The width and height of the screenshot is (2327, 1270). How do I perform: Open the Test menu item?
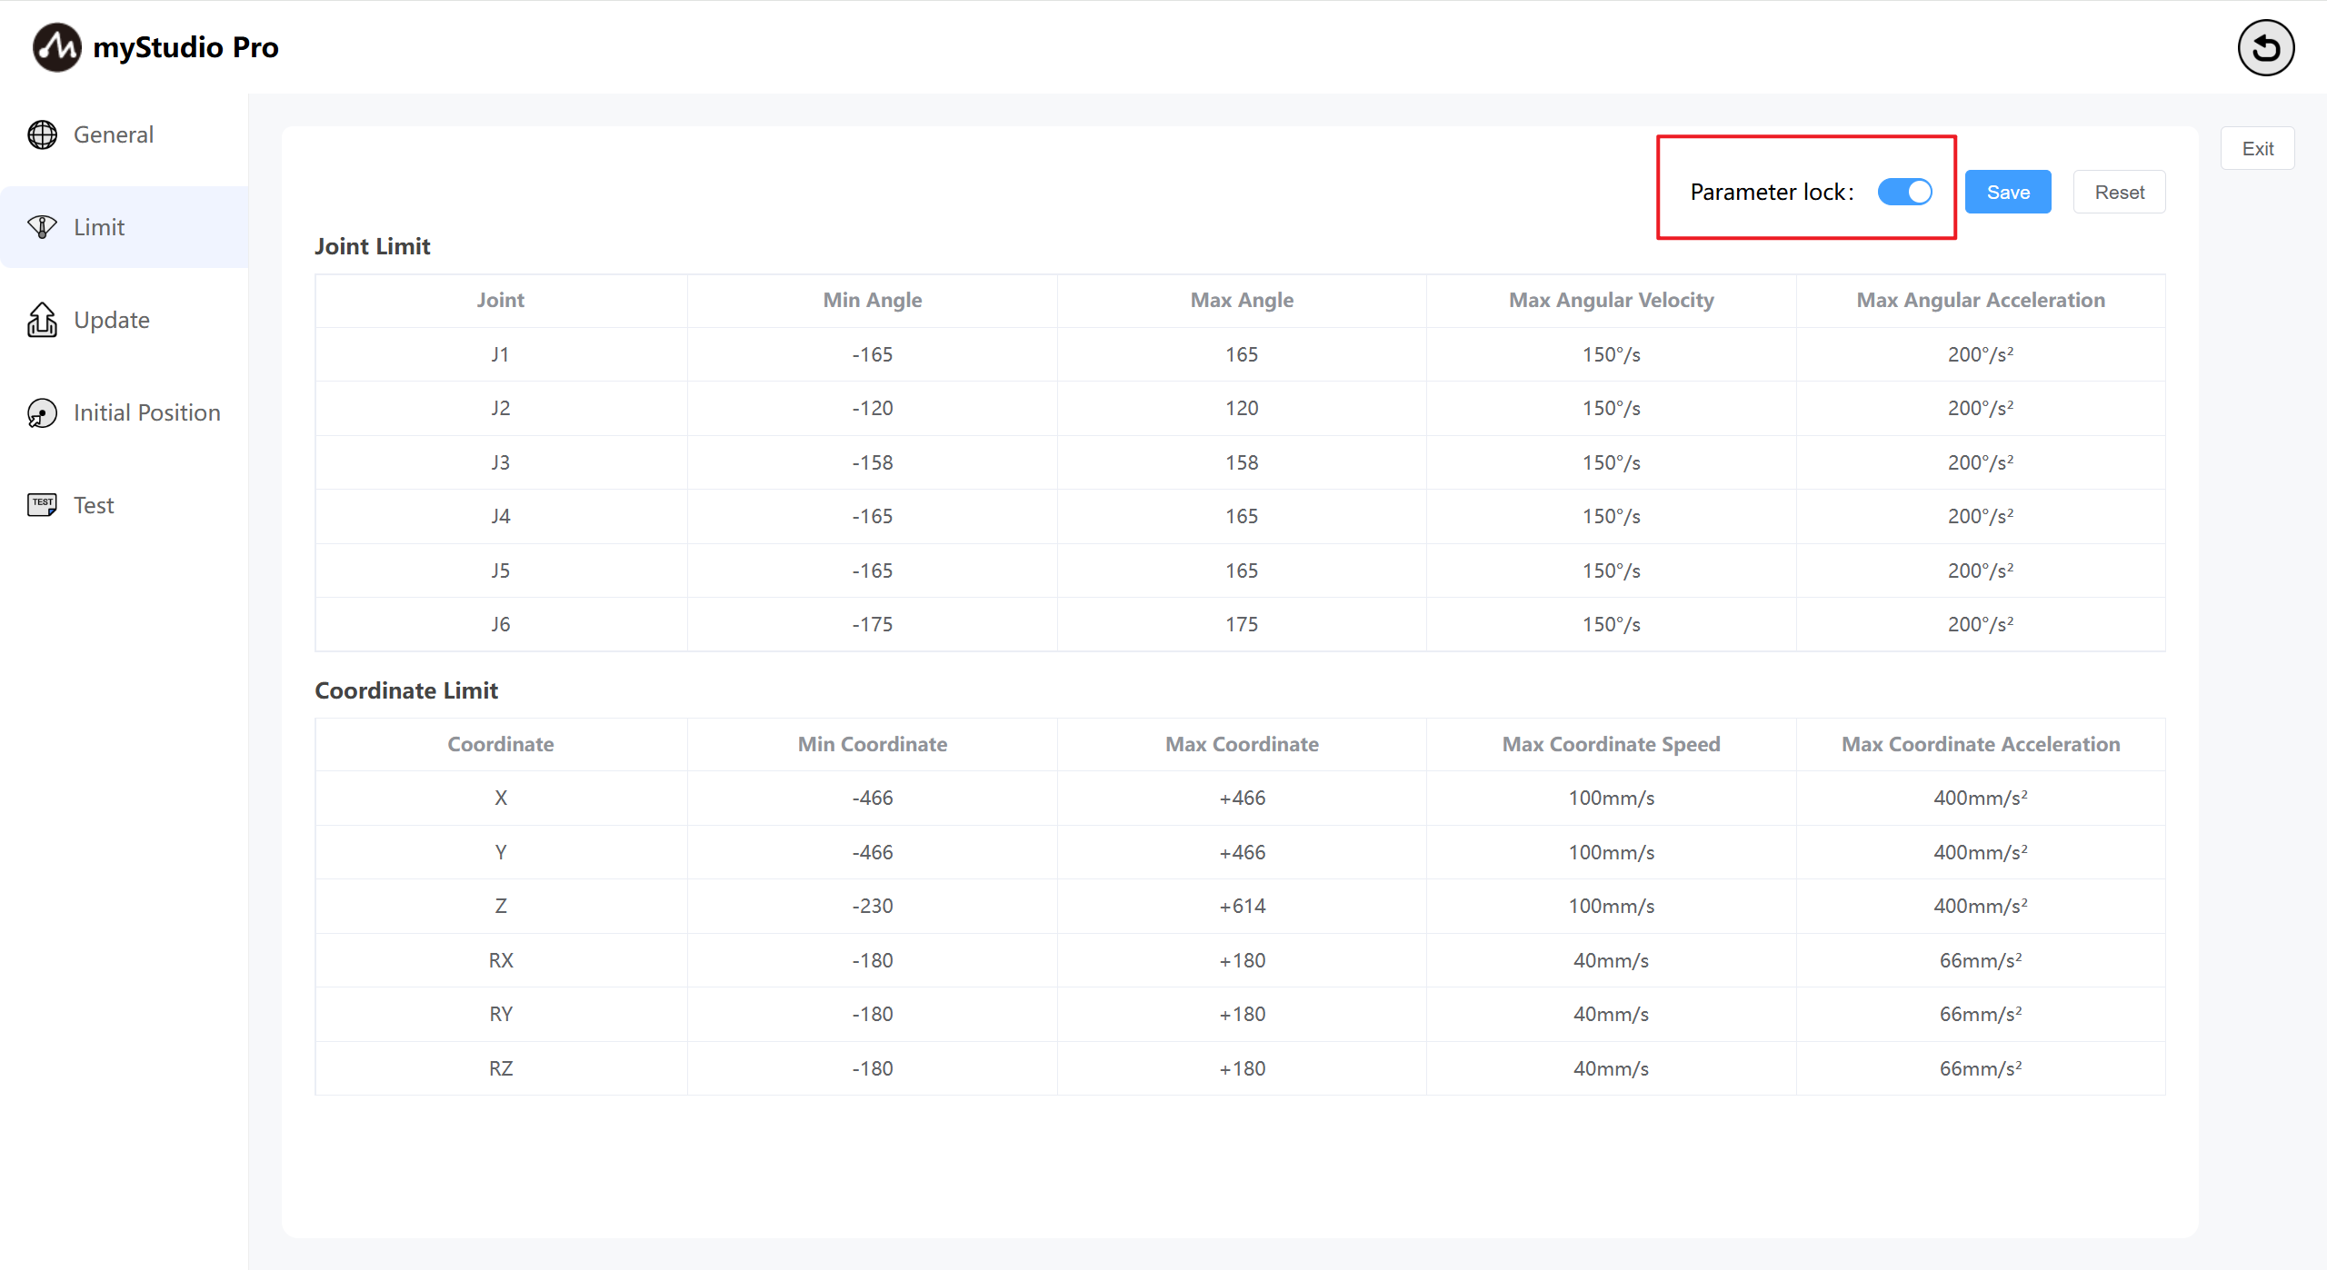click(94, 505)
